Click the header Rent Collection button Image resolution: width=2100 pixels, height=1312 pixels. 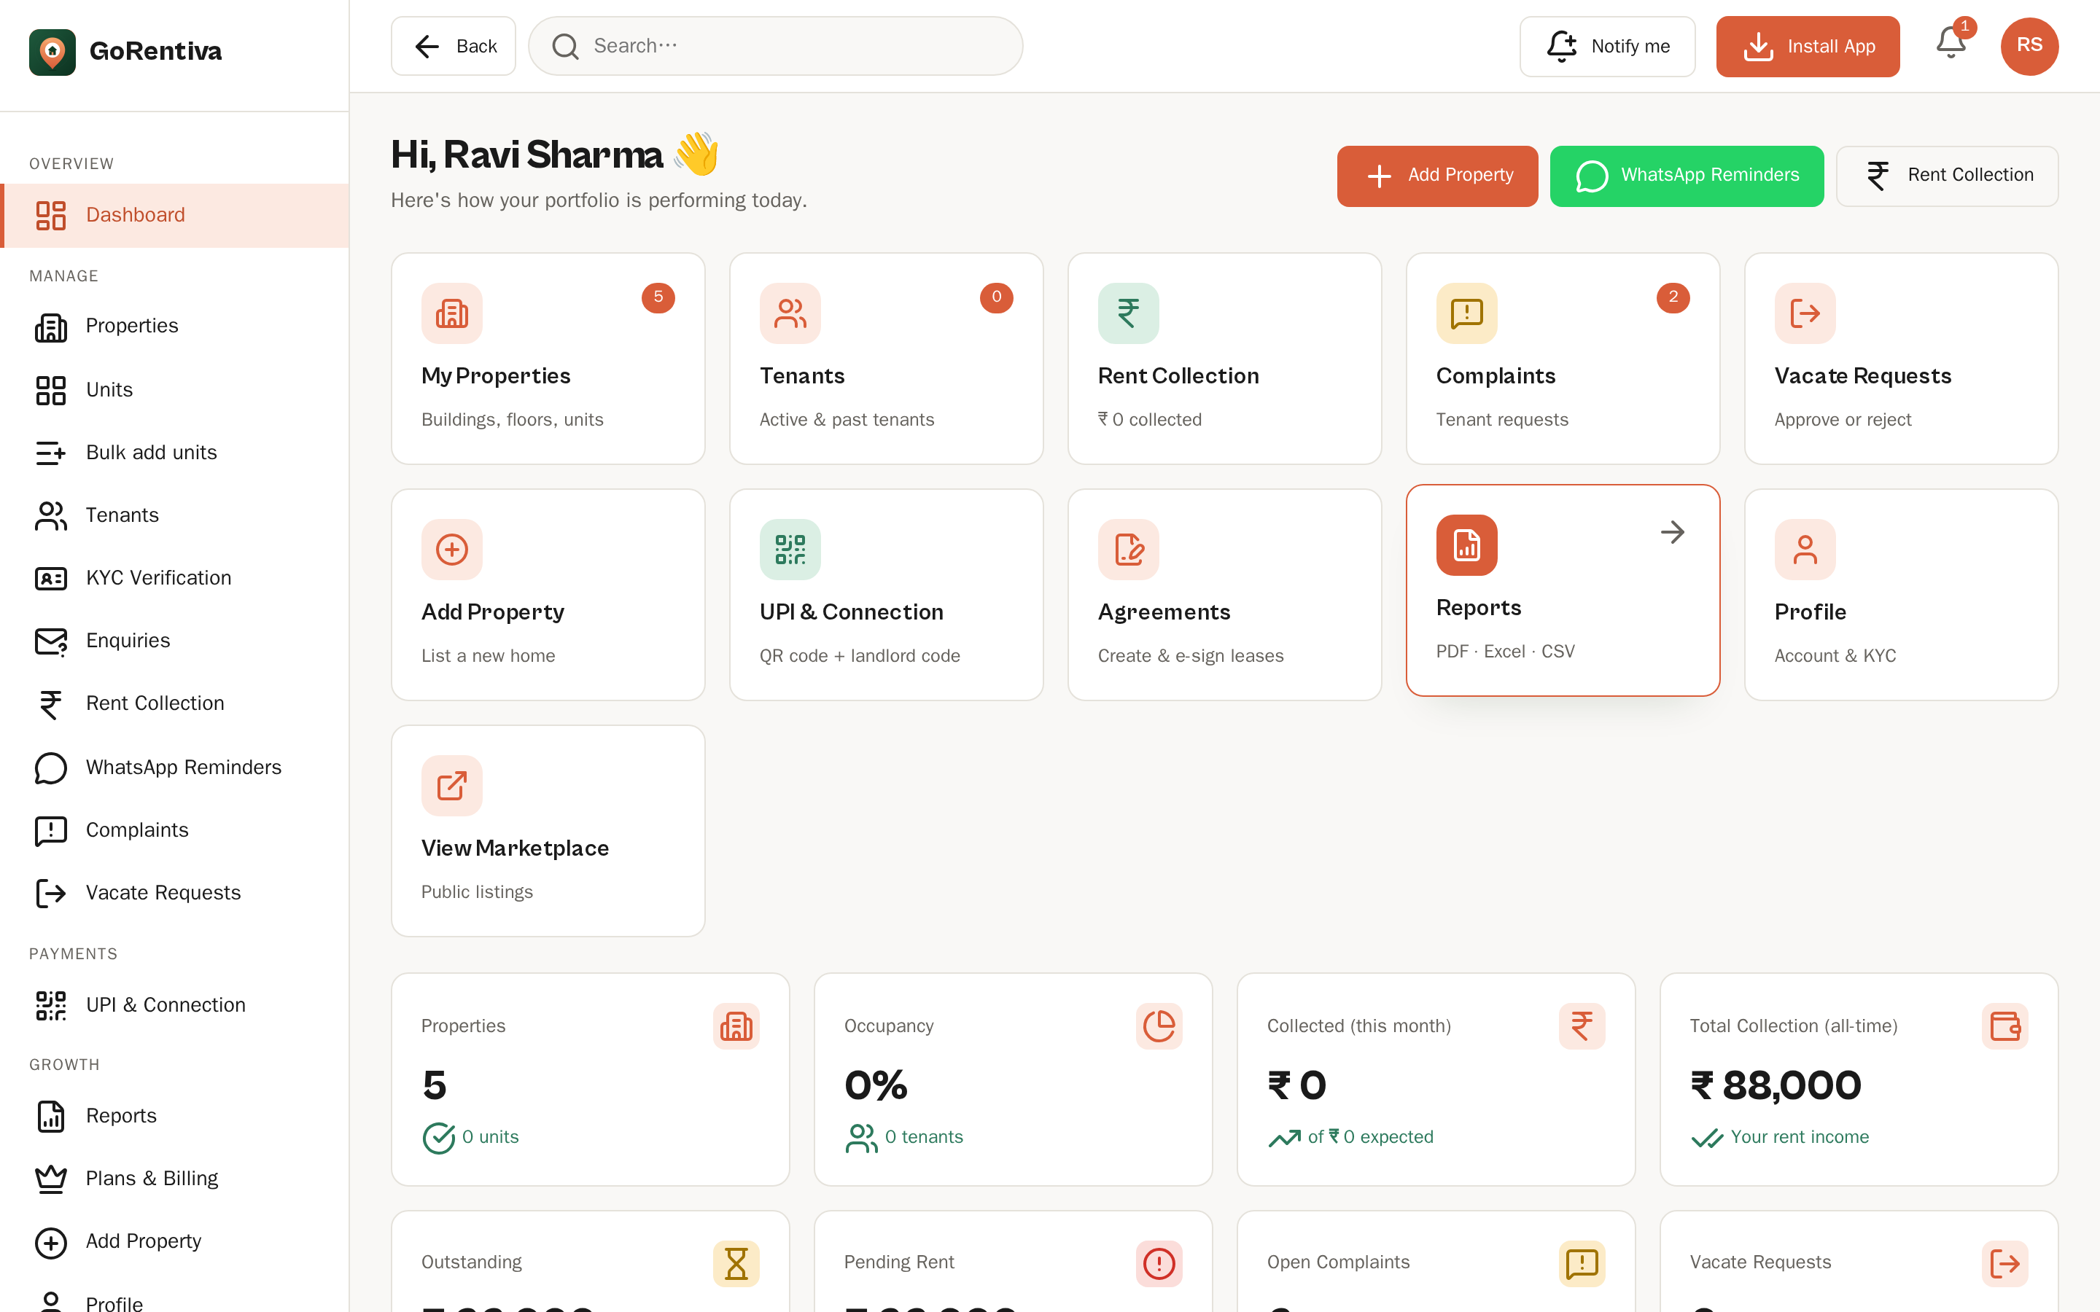1946,175
